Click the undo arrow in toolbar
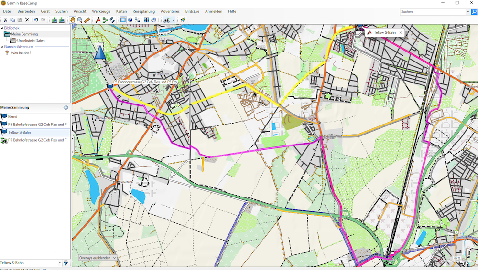This screenshot has height=270, width=478. click(x=36, y=20)
